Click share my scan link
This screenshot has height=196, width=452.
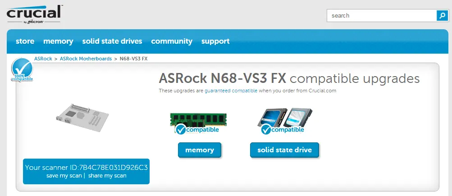[107, 176]
